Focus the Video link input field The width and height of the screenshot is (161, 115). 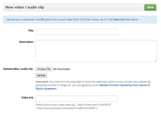coord(77,99)
